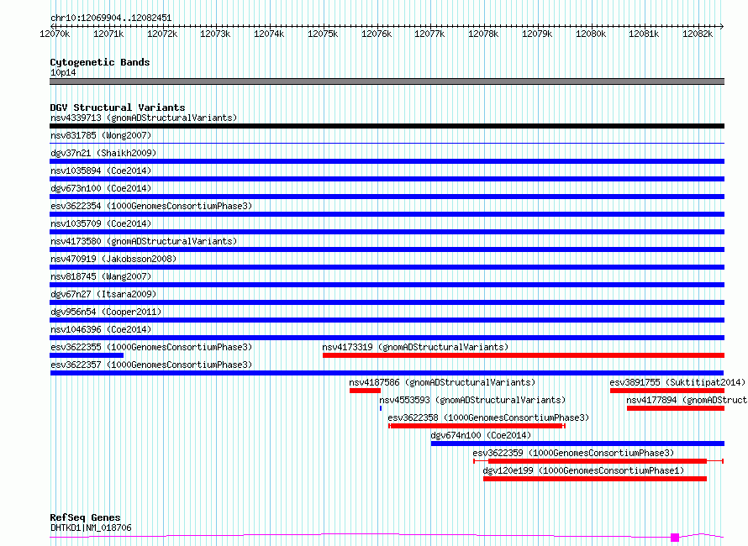The width and height of the screenshot is (748, 546).
Task: Click nsv4173319 gnomADStructuralVariants label
Action: [x=415, y=347]
